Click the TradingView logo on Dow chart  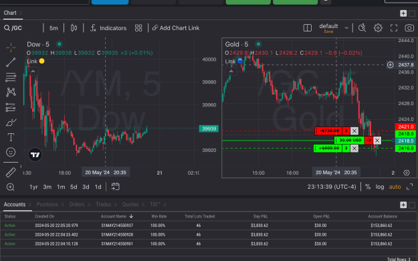click(35, 155)
